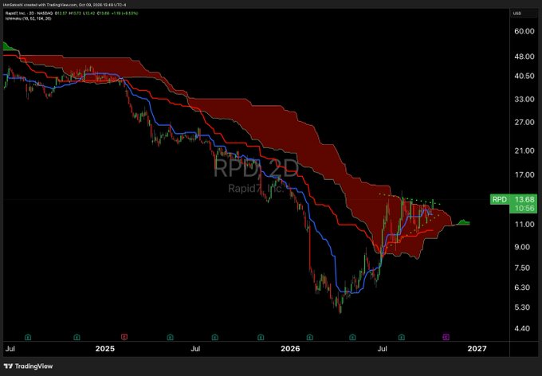This screenshot has width=542, height=376.
Task: Click the 2027 time axis label
Action: point(477,349)
